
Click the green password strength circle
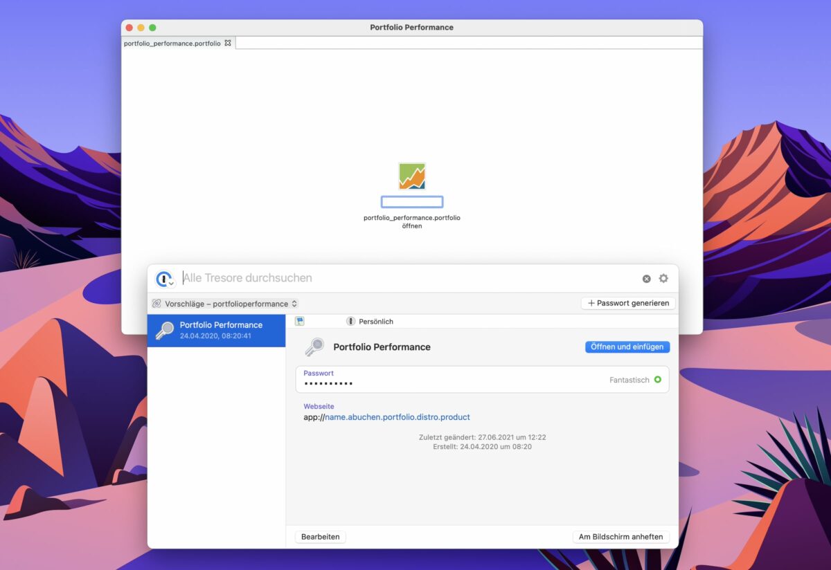coord(657,380)
